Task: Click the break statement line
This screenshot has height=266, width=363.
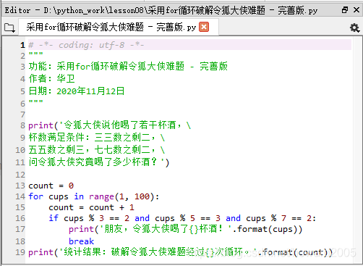Action: [x=81, y=241]
